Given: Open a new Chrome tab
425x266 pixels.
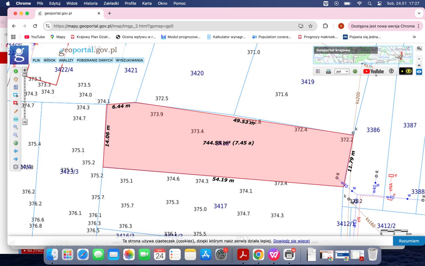Looking at the screenshot, I should click(x=110, y=13).
